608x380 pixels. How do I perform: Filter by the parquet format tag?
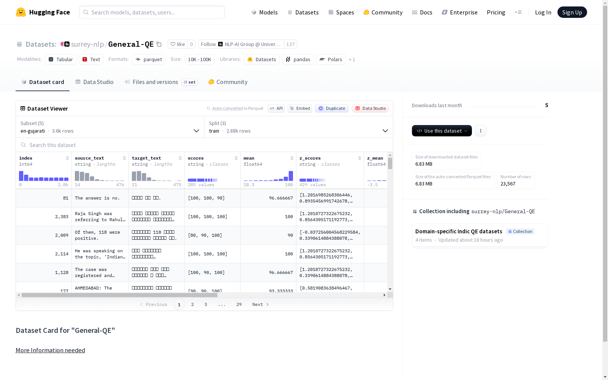(x=149, y=59)
